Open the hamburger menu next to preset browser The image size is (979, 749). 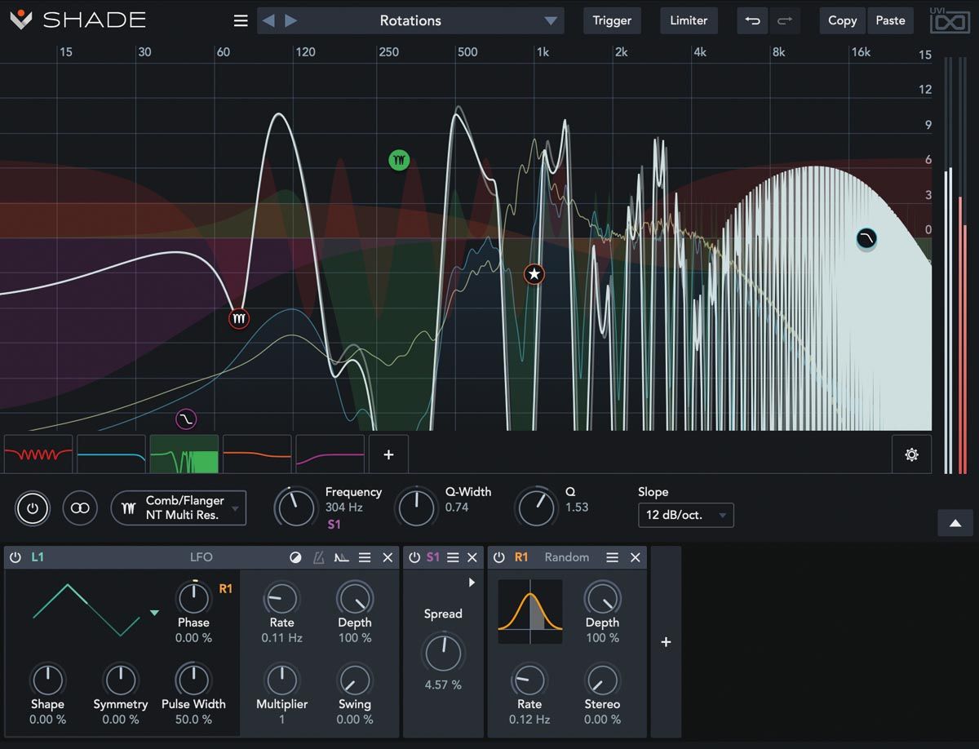pos(240,20)
